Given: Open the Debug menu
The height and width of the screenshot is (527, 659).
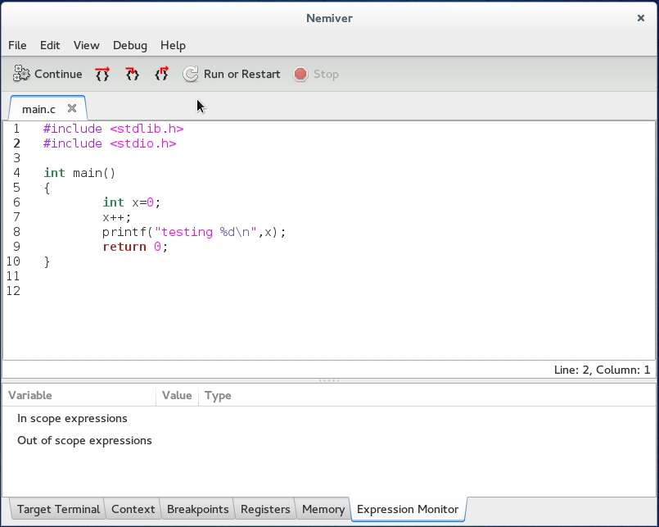Looking at the screenshot, I should pos(130,45).
